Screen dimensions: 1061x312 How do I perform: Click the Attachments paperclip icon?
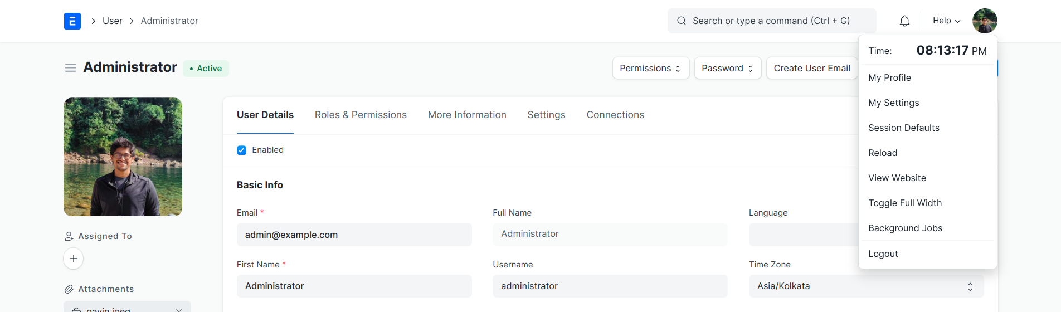click(69, 289)
